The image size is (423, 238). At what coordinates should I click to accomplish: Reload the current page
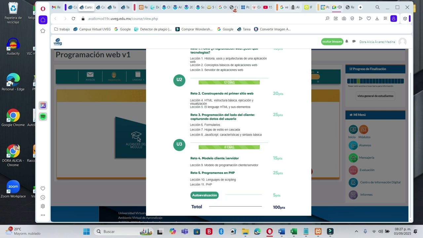coord(73,19)
